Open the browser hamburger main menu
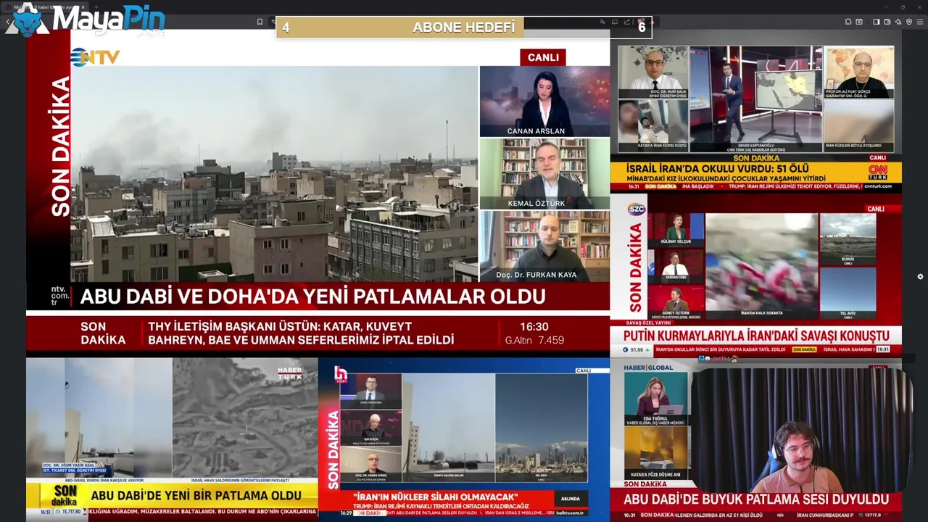928x522 pixels. pyautogui.click(x=920, y=22)
